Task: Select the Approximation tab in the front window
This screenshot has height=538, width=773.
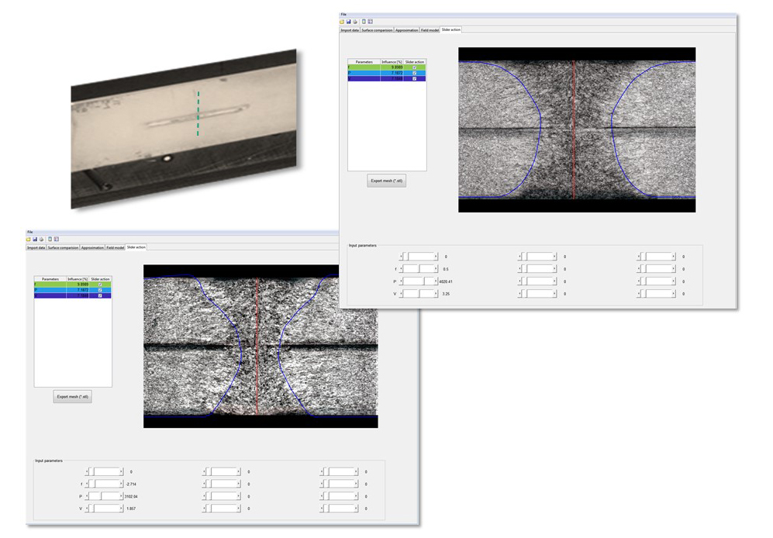Action: click(407, 30)
